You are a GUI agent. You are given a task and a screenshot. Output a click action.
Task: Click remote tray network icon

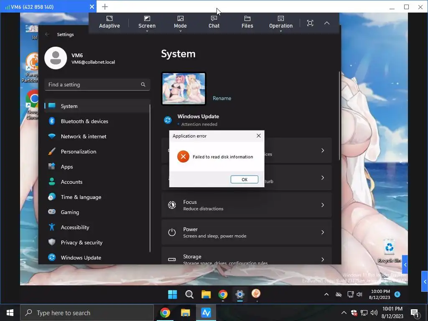351,294
